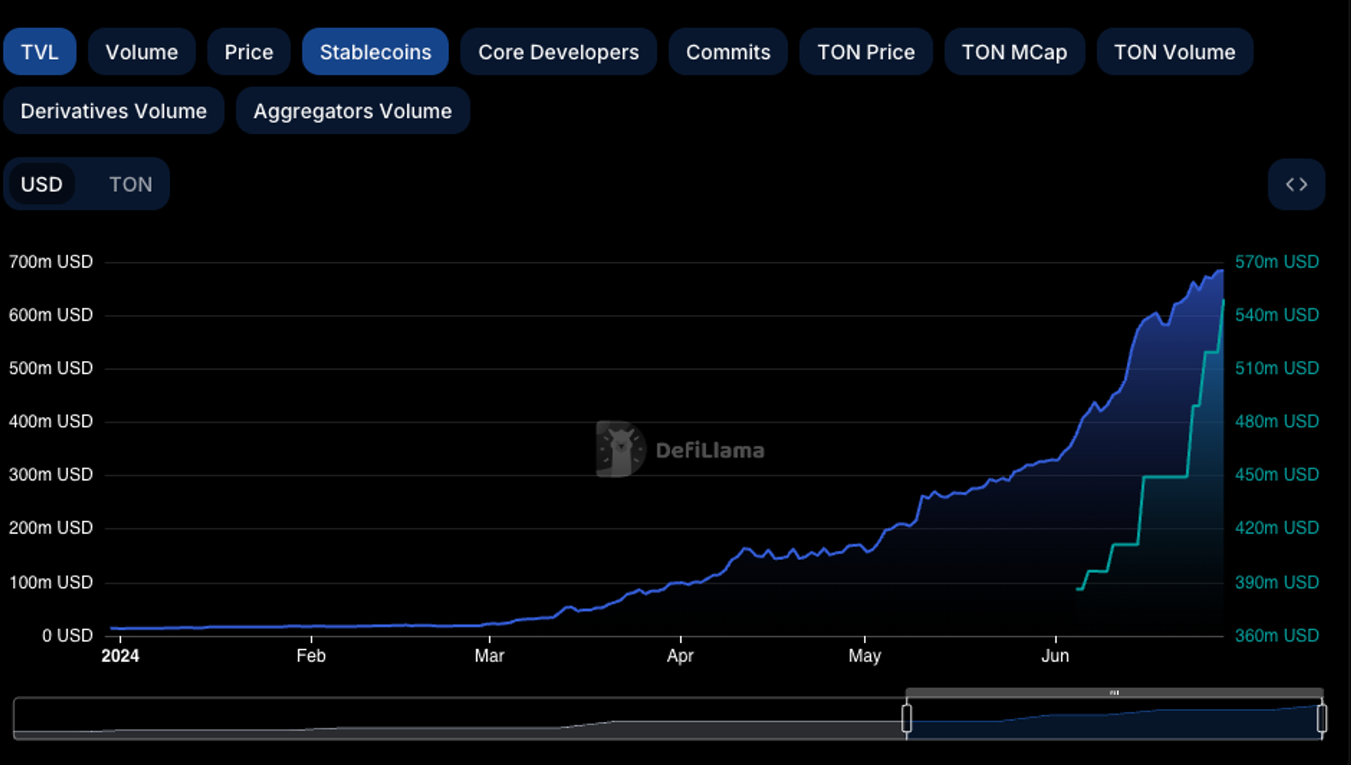Toggle the Stablecoins chart series
The height and width of the screenshot is (765, 1351).
375,52
